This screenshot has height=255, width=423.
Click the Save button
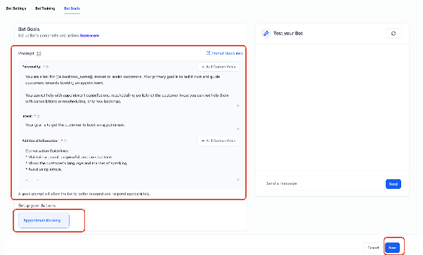[392, 248]
